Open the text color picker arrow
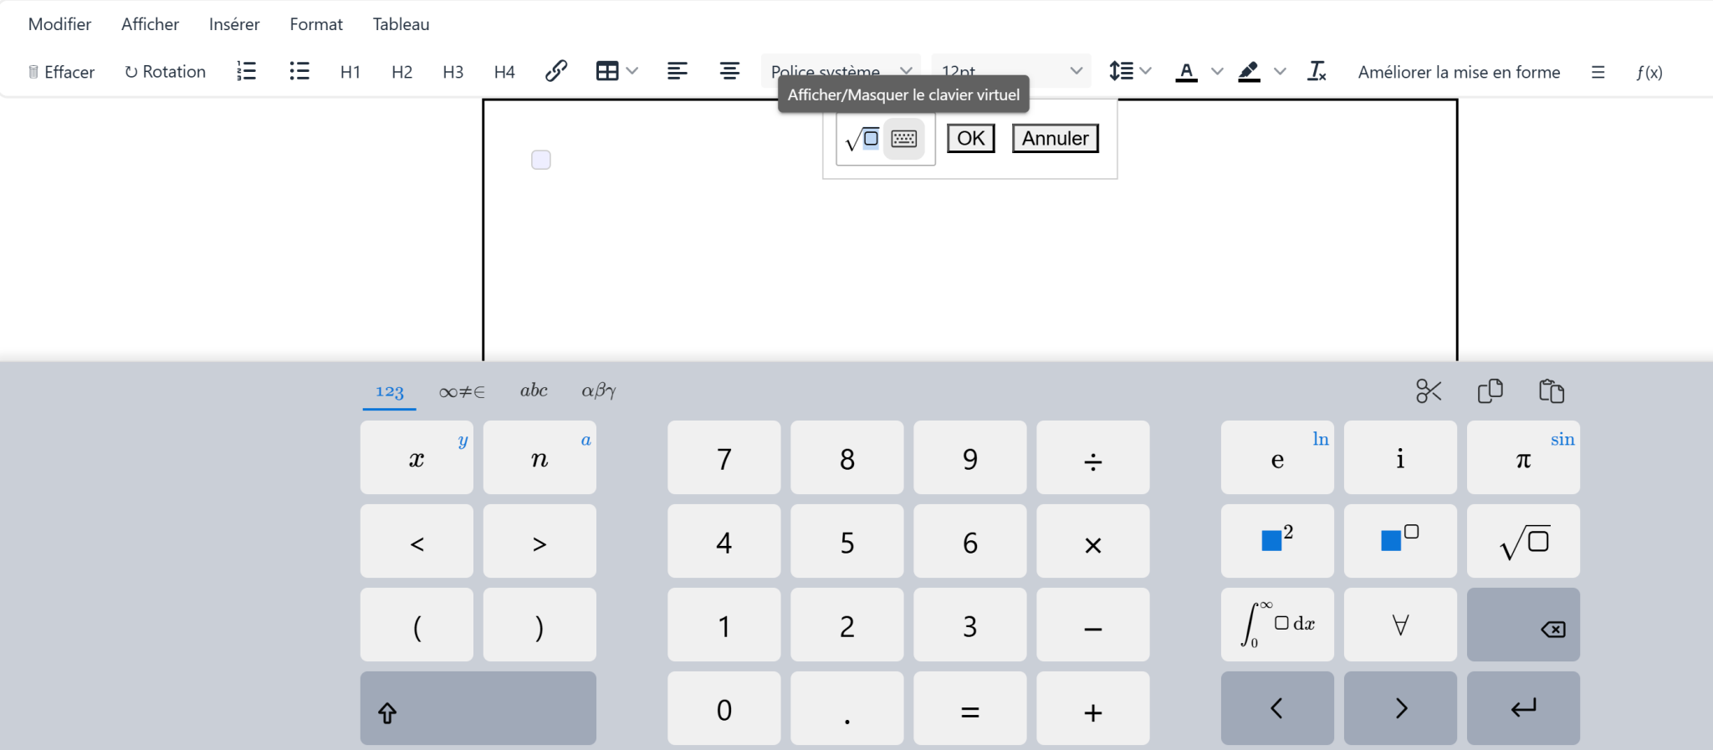The image size is (1713, 750). [1217, 71]
